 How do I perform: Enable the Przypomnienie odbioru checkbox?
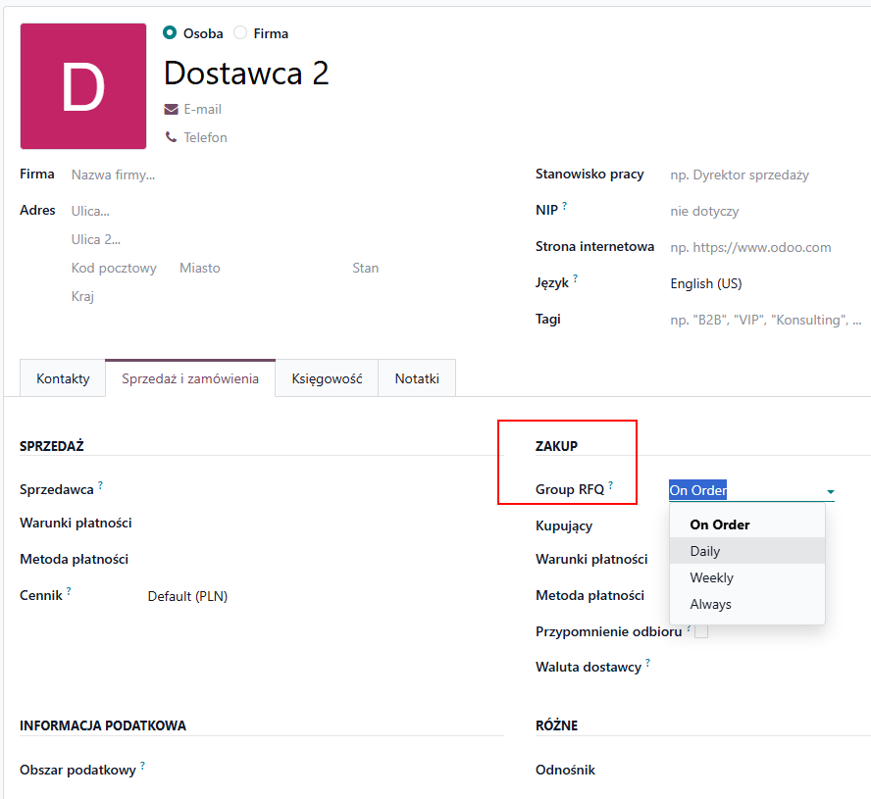coord(701,631)
